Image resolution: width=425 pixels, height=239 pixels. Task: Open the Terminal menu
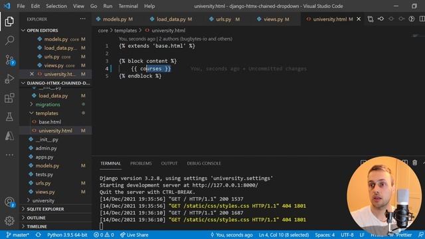[128, 6]
